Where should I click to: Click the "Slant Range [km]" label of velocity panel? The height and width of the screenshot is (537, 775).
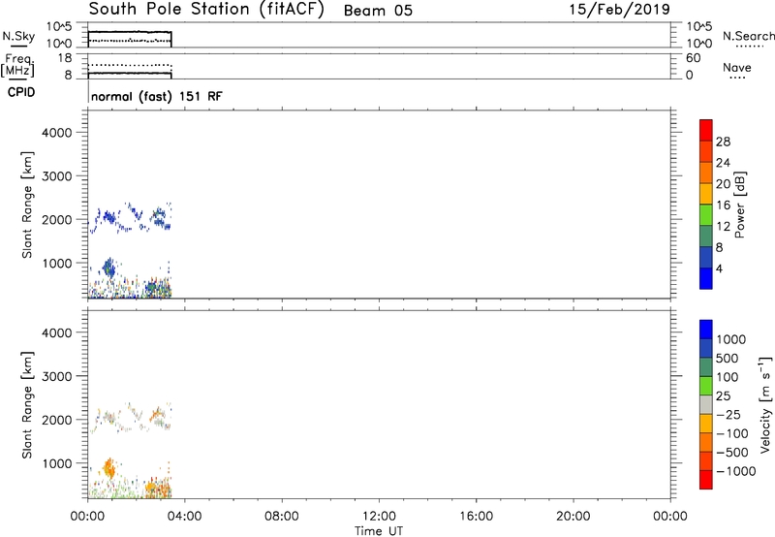[x=27, y=405]
